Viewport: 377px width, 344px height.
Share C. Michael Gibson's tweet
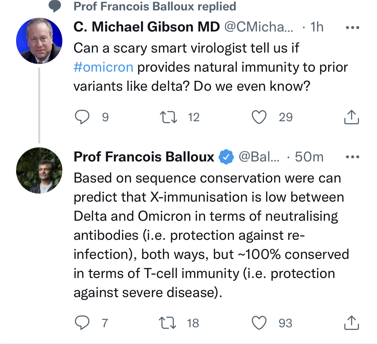pyautogui.click(x=352, y=117)
